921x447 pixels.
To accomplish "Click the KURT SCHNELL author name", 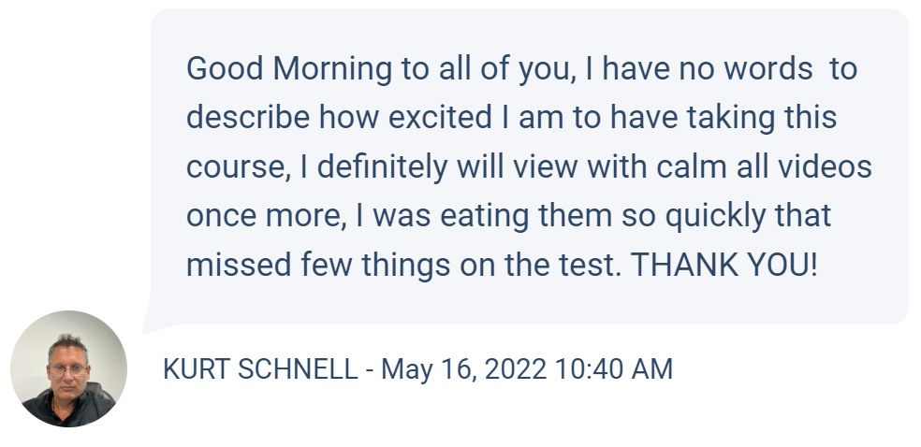I will (x=260, y=369).
